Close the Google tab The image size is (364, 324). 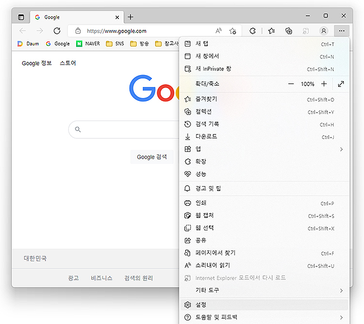click(117, 17)
